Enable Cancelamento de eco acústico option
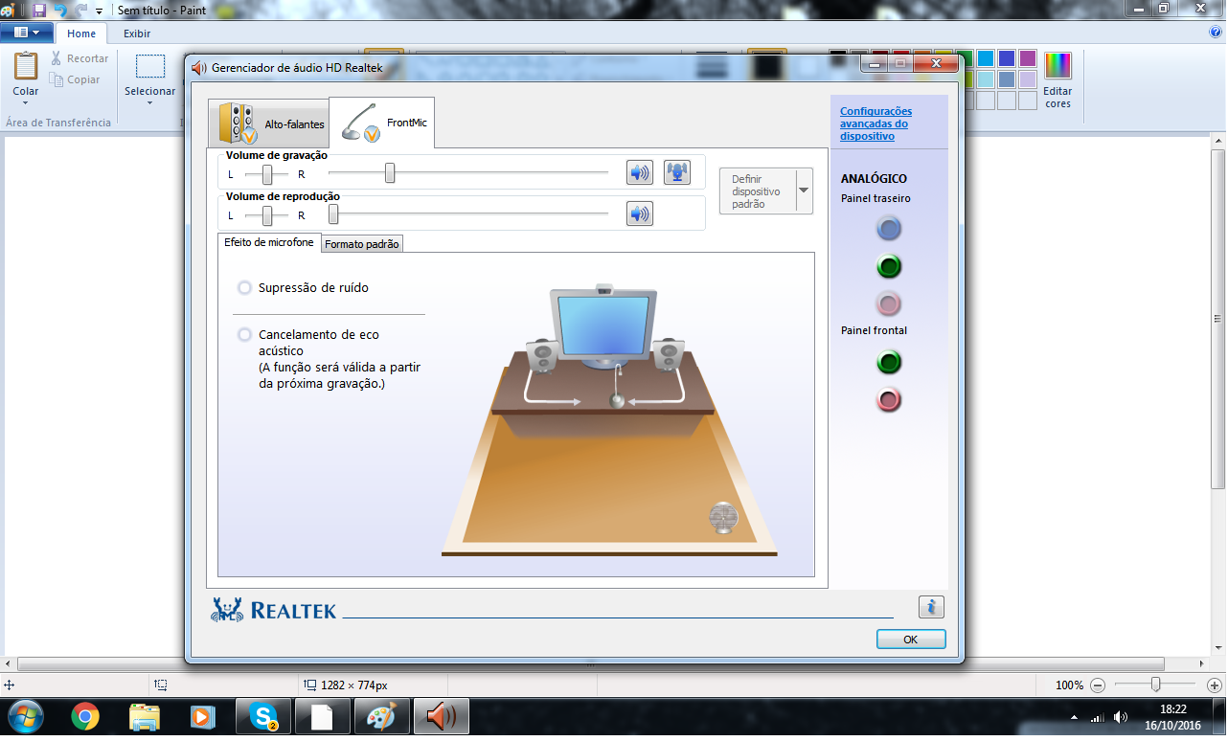Viewport: 1228px width, 741px height. pos(245,334)
